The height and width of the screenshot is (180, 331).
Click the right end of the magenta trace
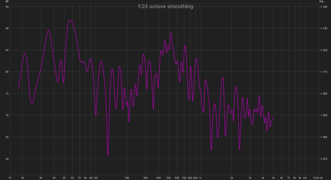tap(273, 117)
